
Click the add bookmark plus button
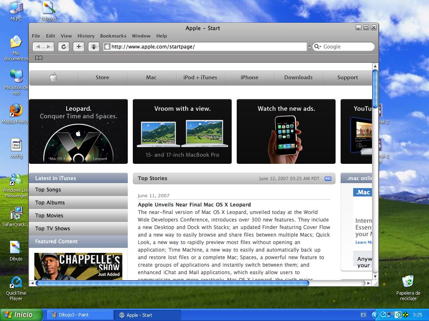(x=79, y=47)
